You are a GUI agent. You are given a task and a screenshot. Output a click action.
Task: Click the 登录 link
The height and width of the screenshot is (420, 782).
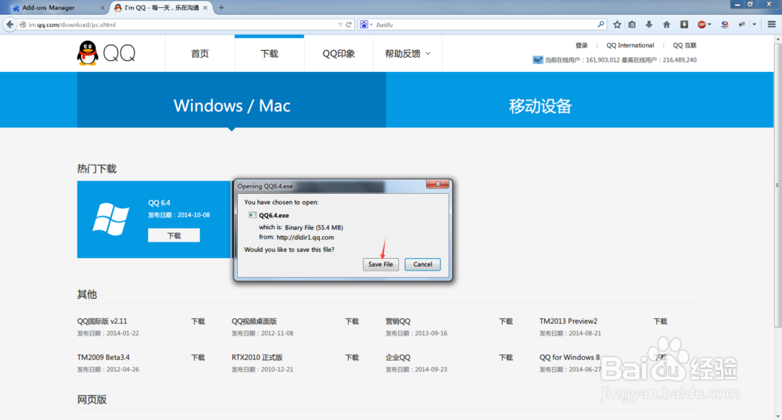coord(582,45)
